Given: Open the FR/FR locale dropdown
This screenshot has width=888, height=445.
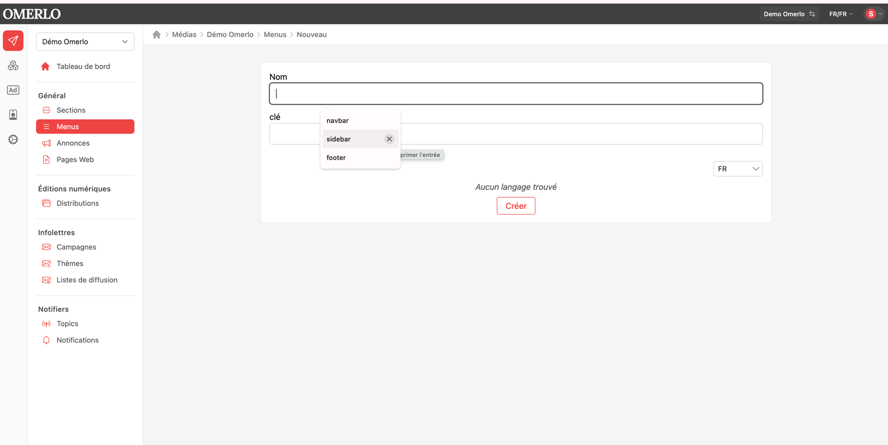Looking at the screenshot, I should tap(841, 14).
